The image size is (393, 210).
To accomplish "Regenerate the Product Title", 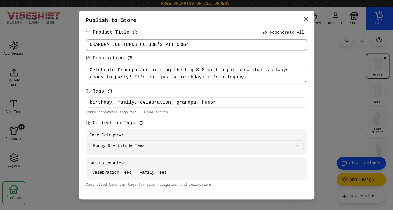I will coord(135,32).
